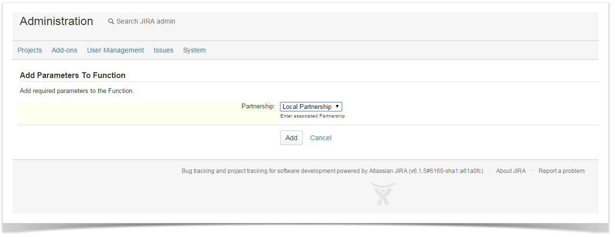Click the Atlassian logo in the footer
615x237 pixels.
[x=383, y=194]
